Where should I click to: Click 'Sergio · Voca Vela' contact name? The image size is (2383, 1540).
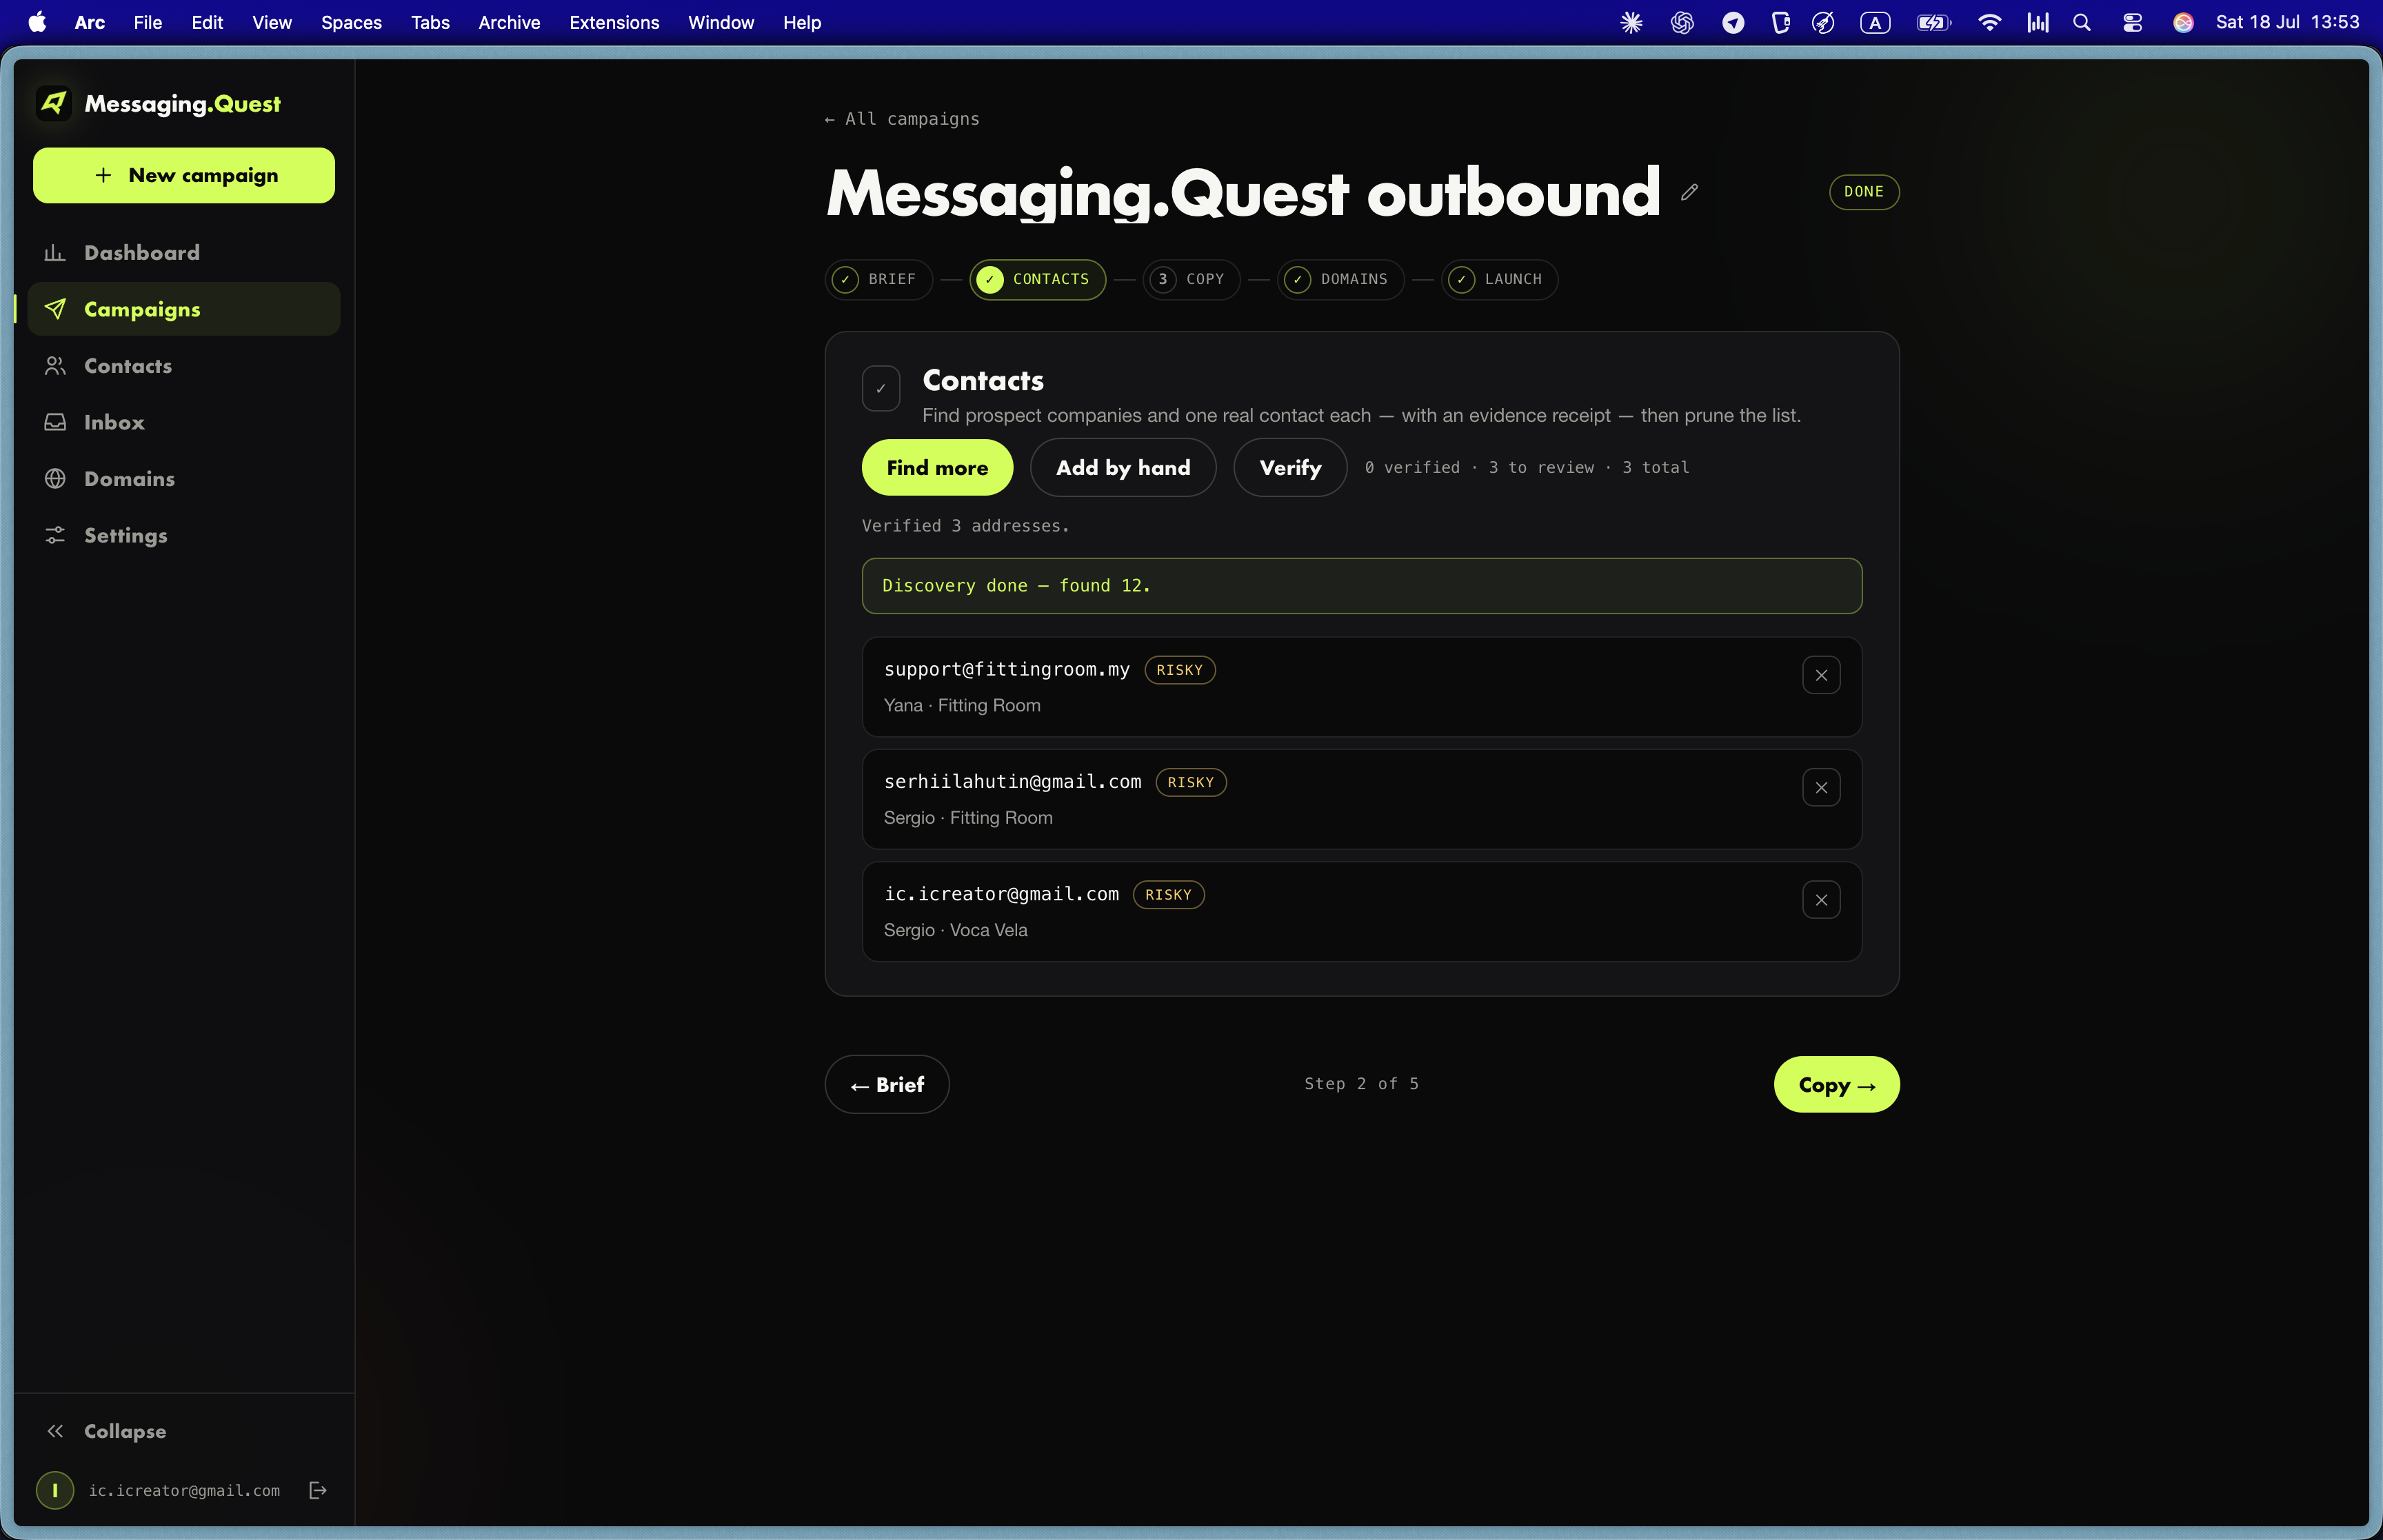[x=955, y=930]
